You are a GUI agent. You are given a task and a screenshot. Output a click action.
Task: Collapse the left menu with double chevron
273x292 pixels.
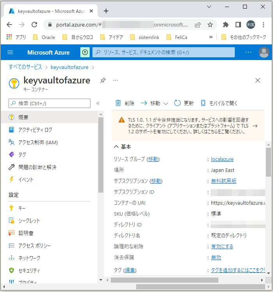pyautogui.click(x=98, y=103)
